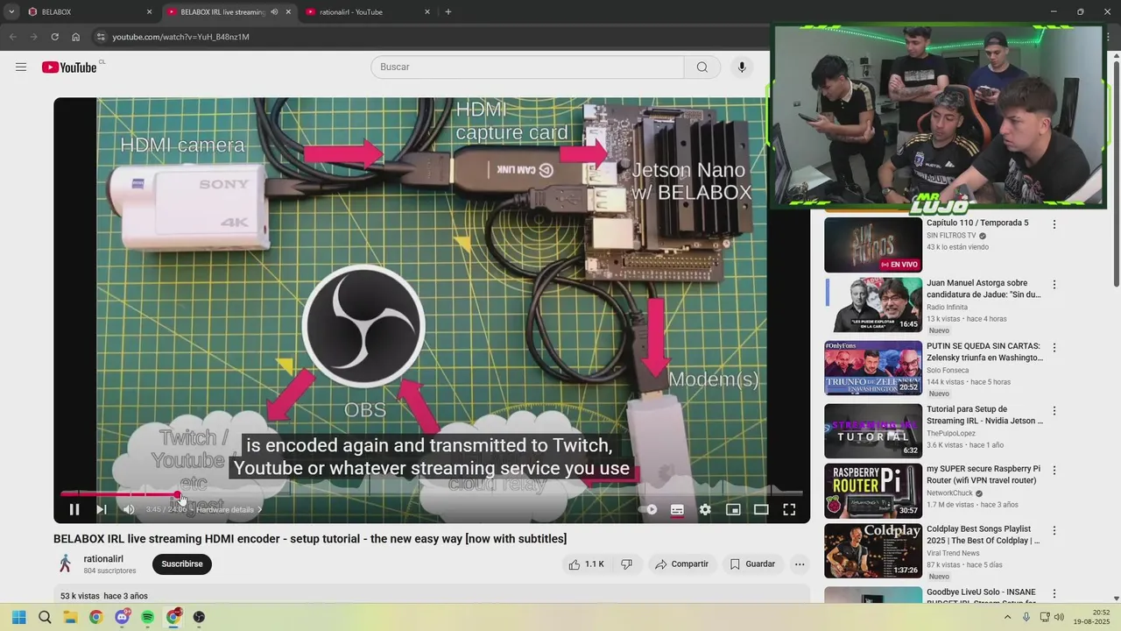Open OBS Studio from taskbar
The height and width of the screenshot is (631, 1121).
point(200,617)
